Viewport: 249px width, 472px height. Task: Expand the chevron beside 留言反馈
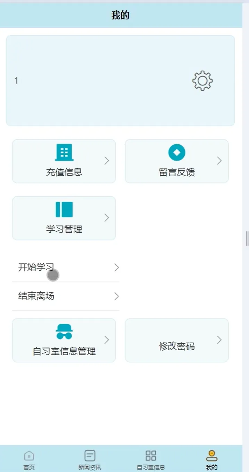[219, 161]
